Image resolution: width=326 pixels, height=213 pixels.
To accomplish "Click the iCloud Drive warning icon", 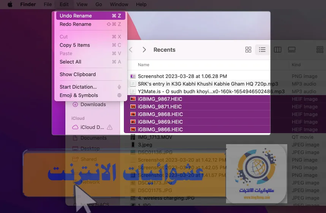I will (x=109, y=127).
